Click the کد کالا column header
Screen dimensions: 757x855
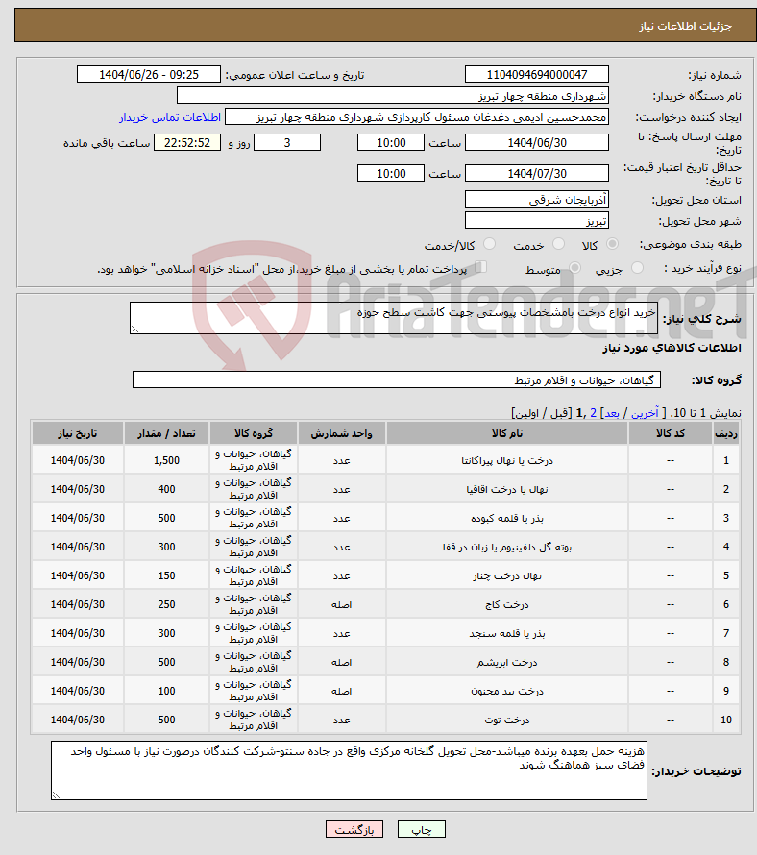[x=671, y=433]
